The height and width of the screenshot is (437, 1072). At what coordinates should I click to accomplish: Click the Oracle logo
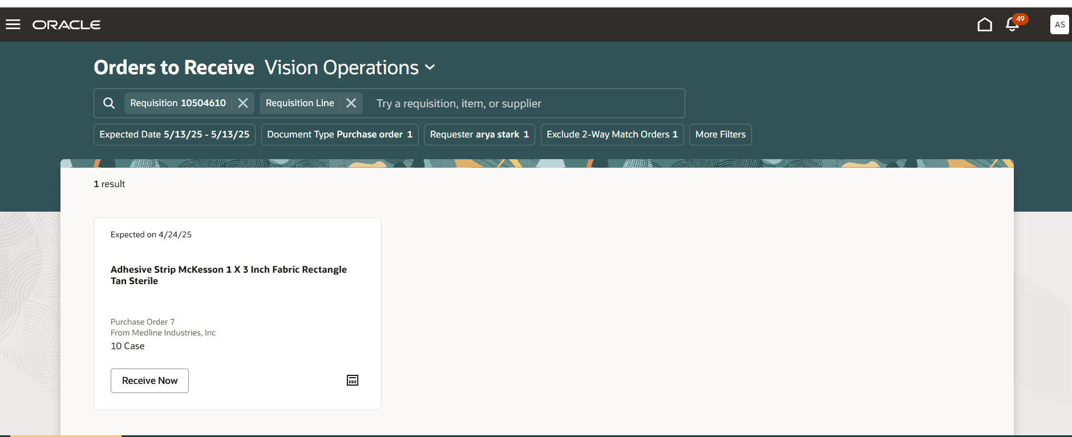[x=66, y=25]
